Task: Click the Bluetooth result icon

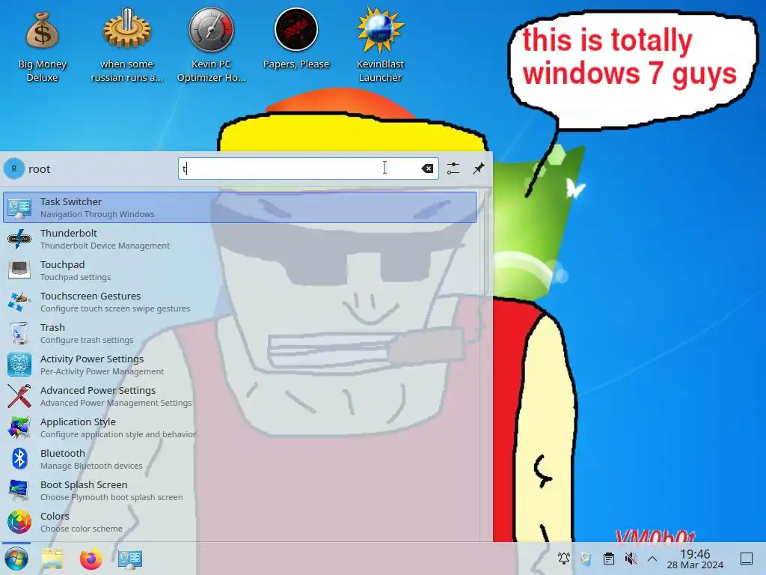Action: coord(19,459)
